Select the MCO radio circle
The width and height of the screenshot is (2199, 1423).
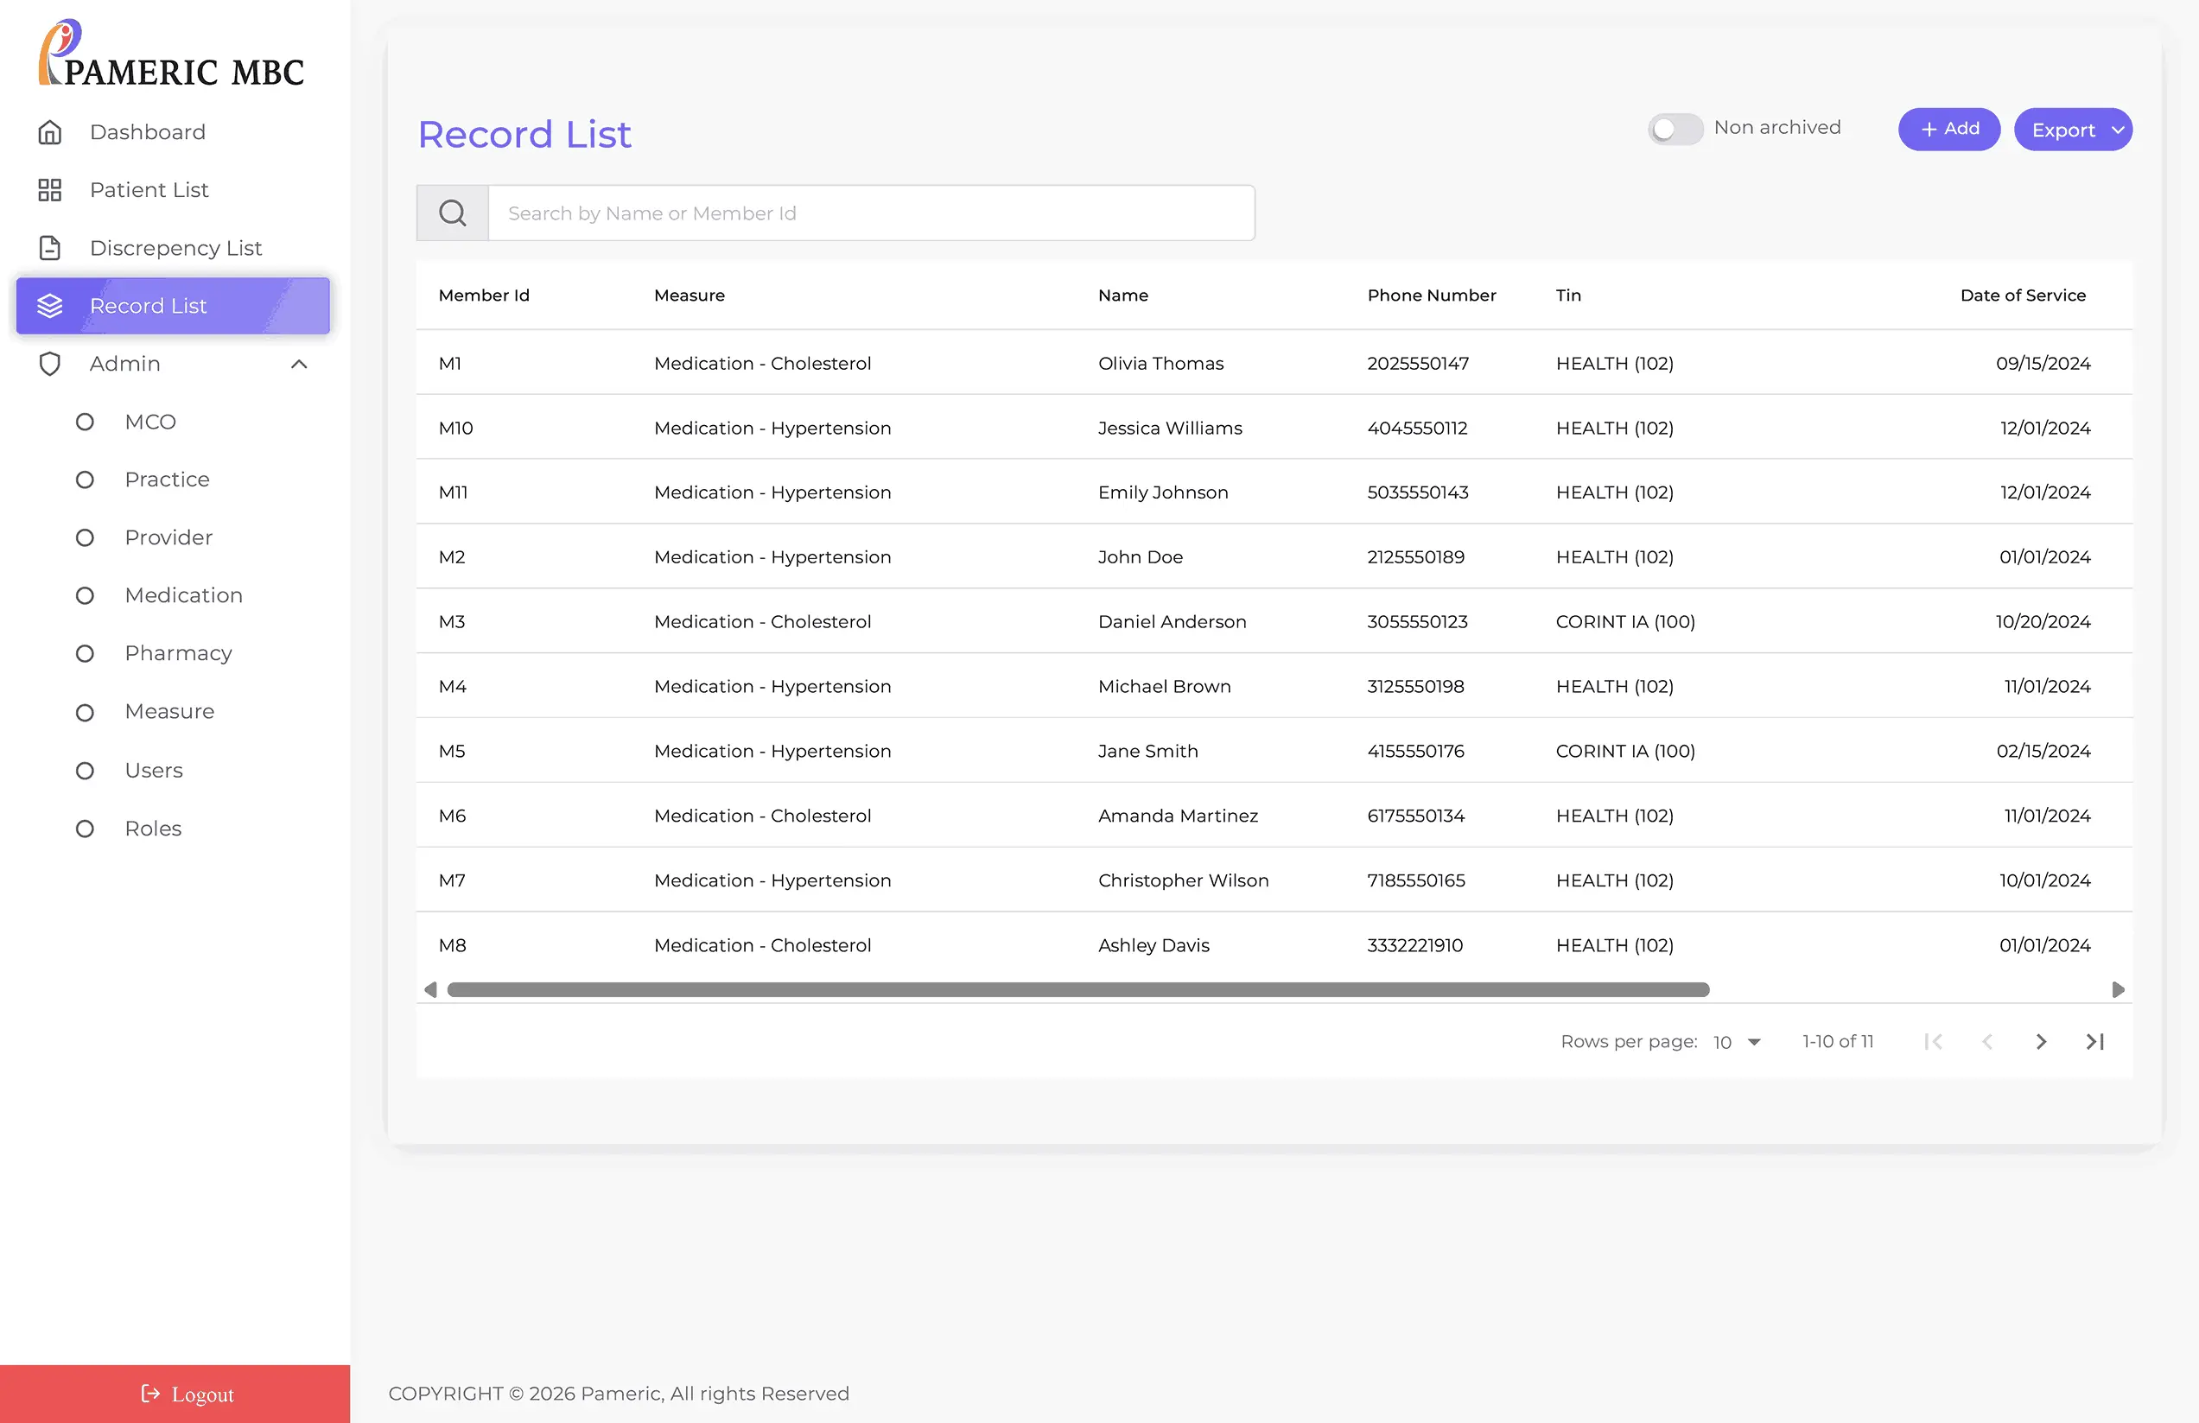point(85,422)
